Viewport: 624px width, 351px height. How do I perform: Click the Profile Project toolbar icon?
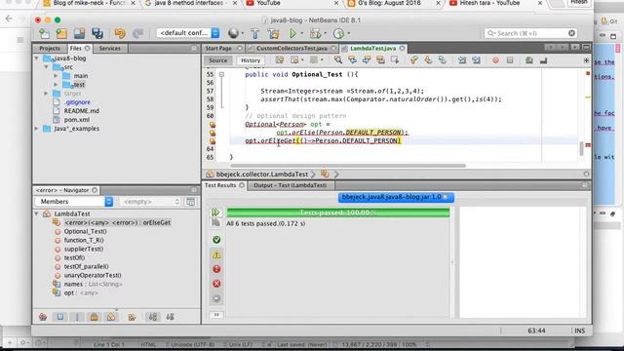[x=338, y=34]
